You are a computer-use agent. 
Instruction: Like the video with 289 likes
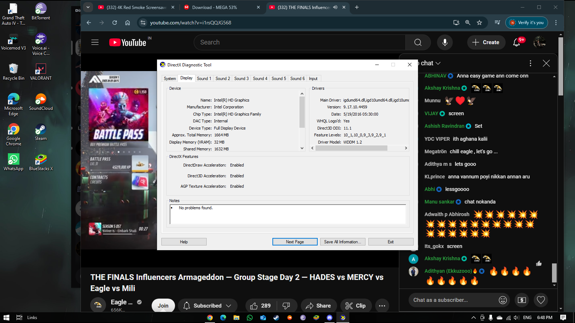(261, 306)
